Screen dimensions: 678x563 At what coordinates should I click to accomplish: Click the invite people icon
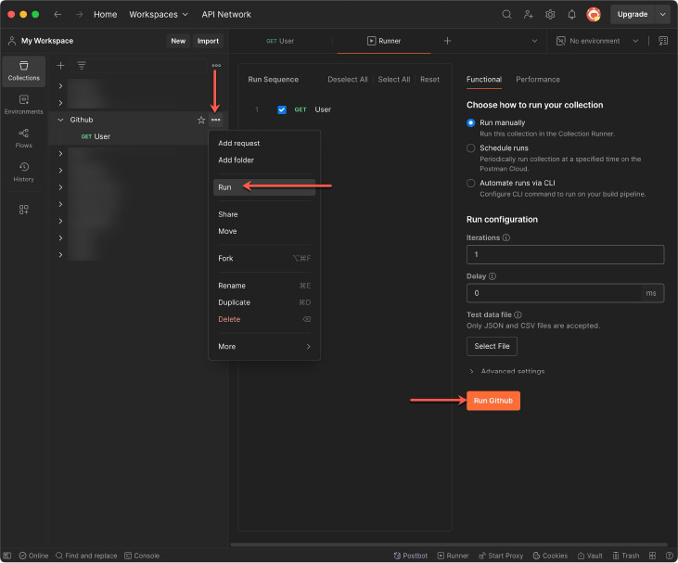tap(529, 14)
